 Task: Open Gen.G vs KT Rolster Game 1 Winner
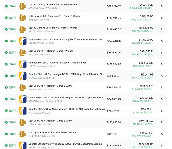click(51, 51)
